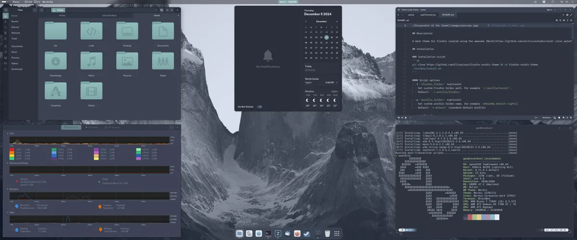The width and height of the screenshot is (577, 240).
Task: Open the trash icon in the dock
Action: point(327,233)
